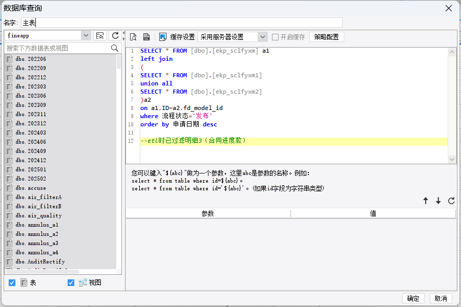Viewport: 461px width, 307px height.
Task: Click SQL line 'union all'
Action: click(x=156, y=83)
